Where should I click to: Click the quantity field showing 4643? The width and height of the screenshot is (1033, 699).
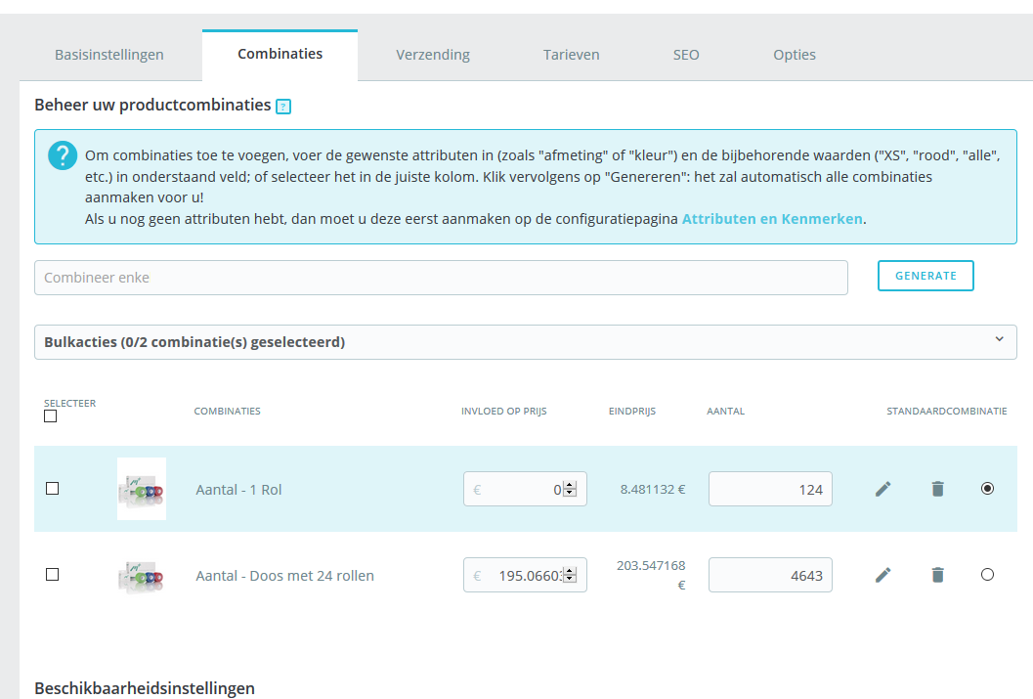[x=770, y=575]
